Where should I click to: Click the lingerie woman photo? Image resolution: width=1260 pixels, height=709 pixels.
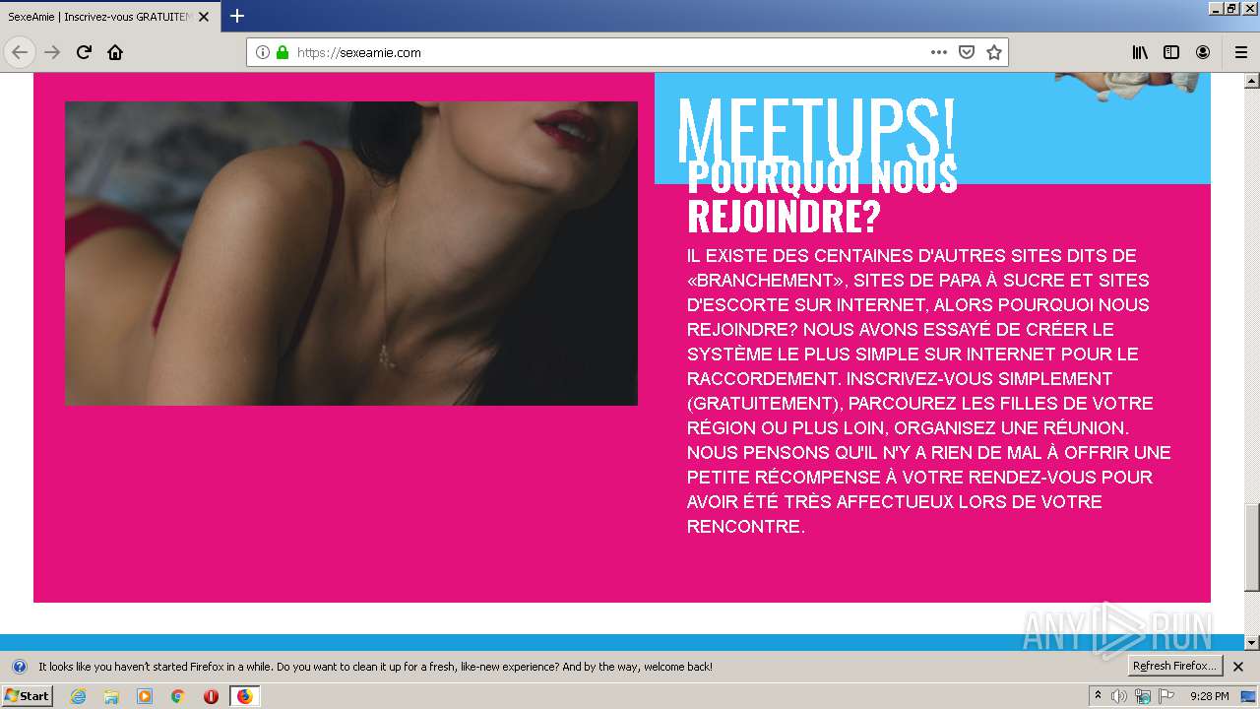point(351,253)
